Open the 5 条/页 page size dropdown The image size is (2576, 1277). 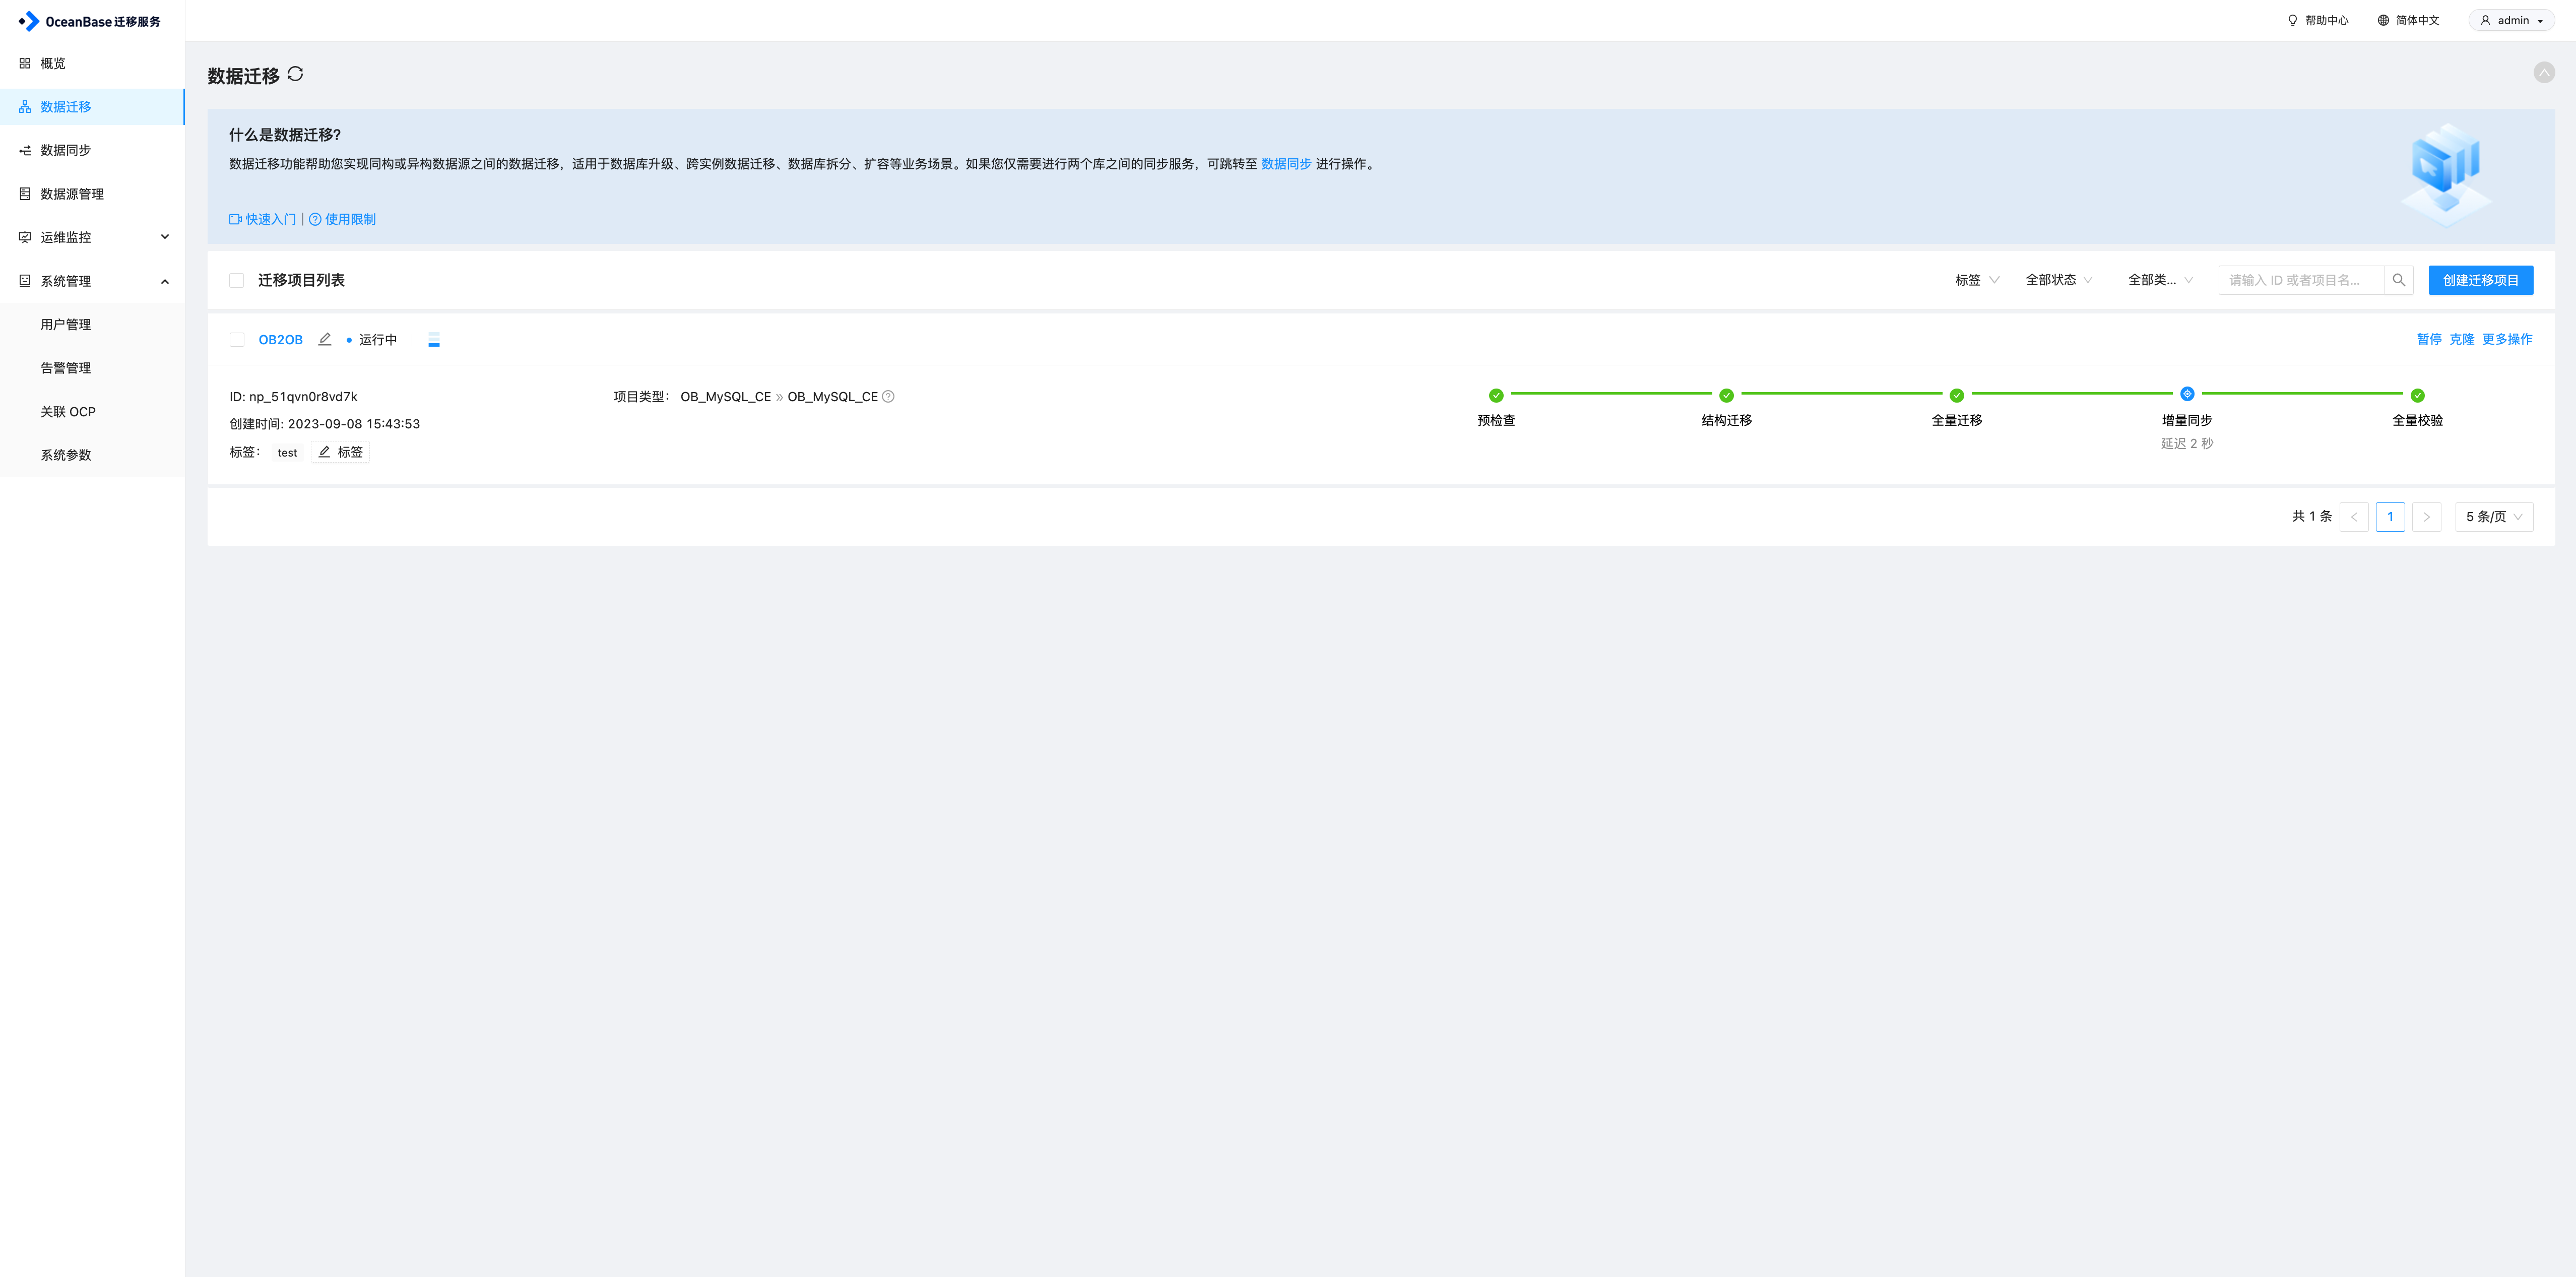(x=2493, y=517)
